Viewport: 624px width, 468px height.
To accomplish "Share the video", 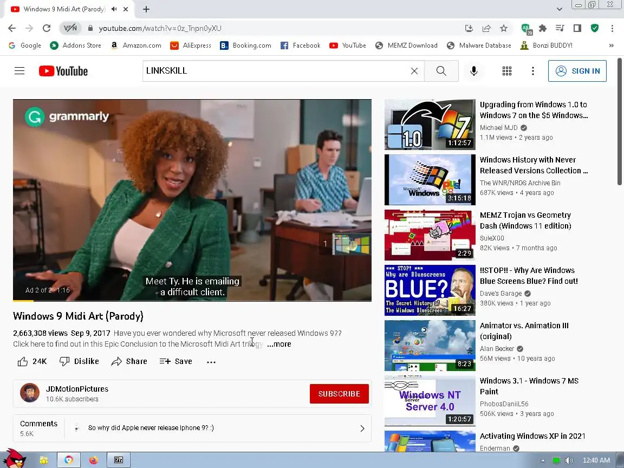I will pos(129,361).
